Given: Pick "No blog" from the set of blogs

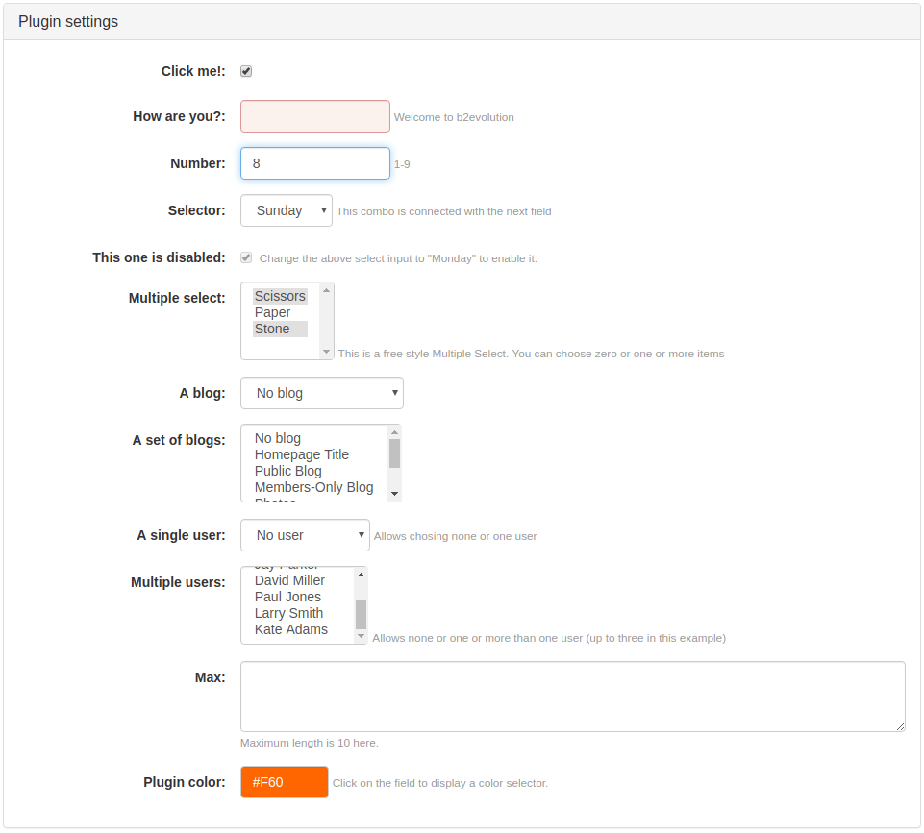Looking at the screenshot, I should pos(276,438).
